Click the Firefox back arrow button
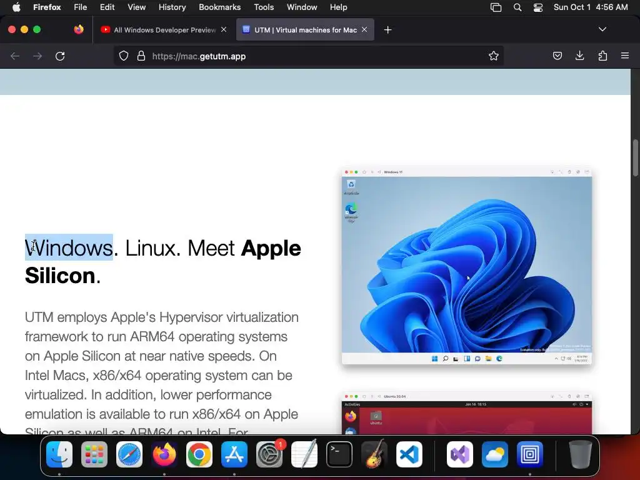The height and width of the screenshot is (480, 640). pyautogui.click(x=15, y=56)
